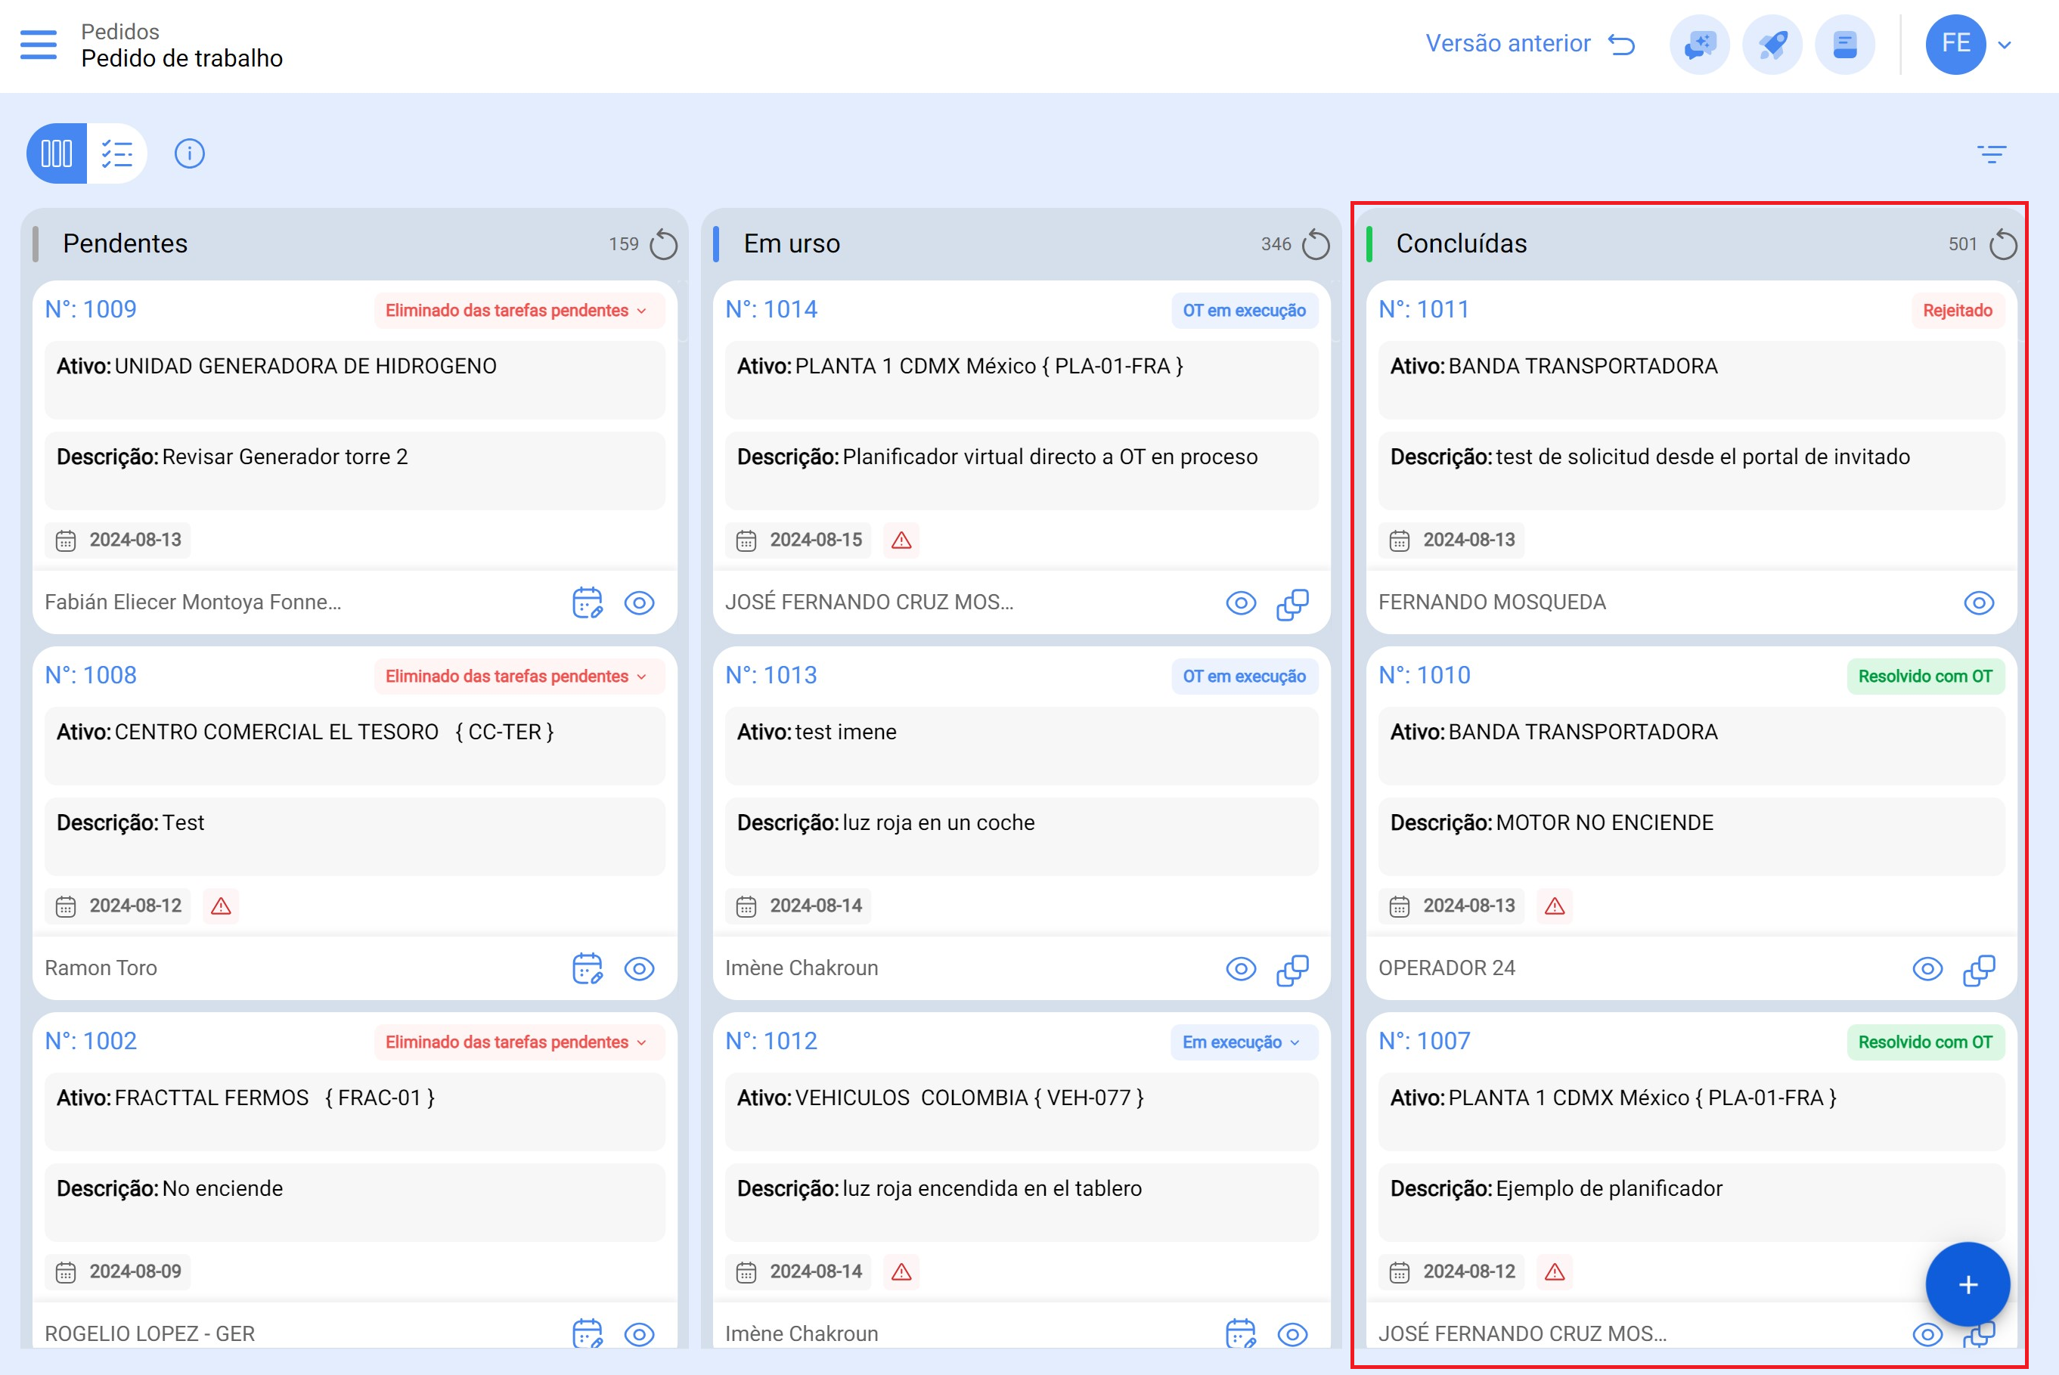Refresh the Pendentes column
Screen dimensions: 2059x1375
point(664,245)
